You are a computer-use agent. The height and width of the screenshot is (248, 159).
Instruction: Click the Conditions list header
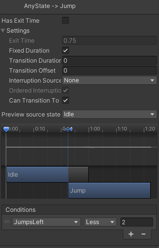[x=20, y=210]
